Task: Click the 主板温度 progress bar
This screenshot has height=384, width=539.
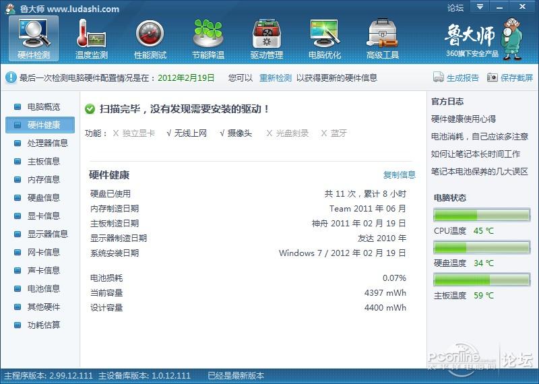Action: click(482, 280)
